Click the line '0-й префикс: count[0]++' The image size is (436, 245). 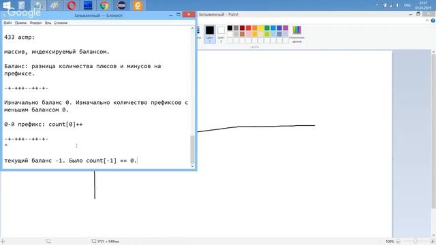(x=44, y=124)
